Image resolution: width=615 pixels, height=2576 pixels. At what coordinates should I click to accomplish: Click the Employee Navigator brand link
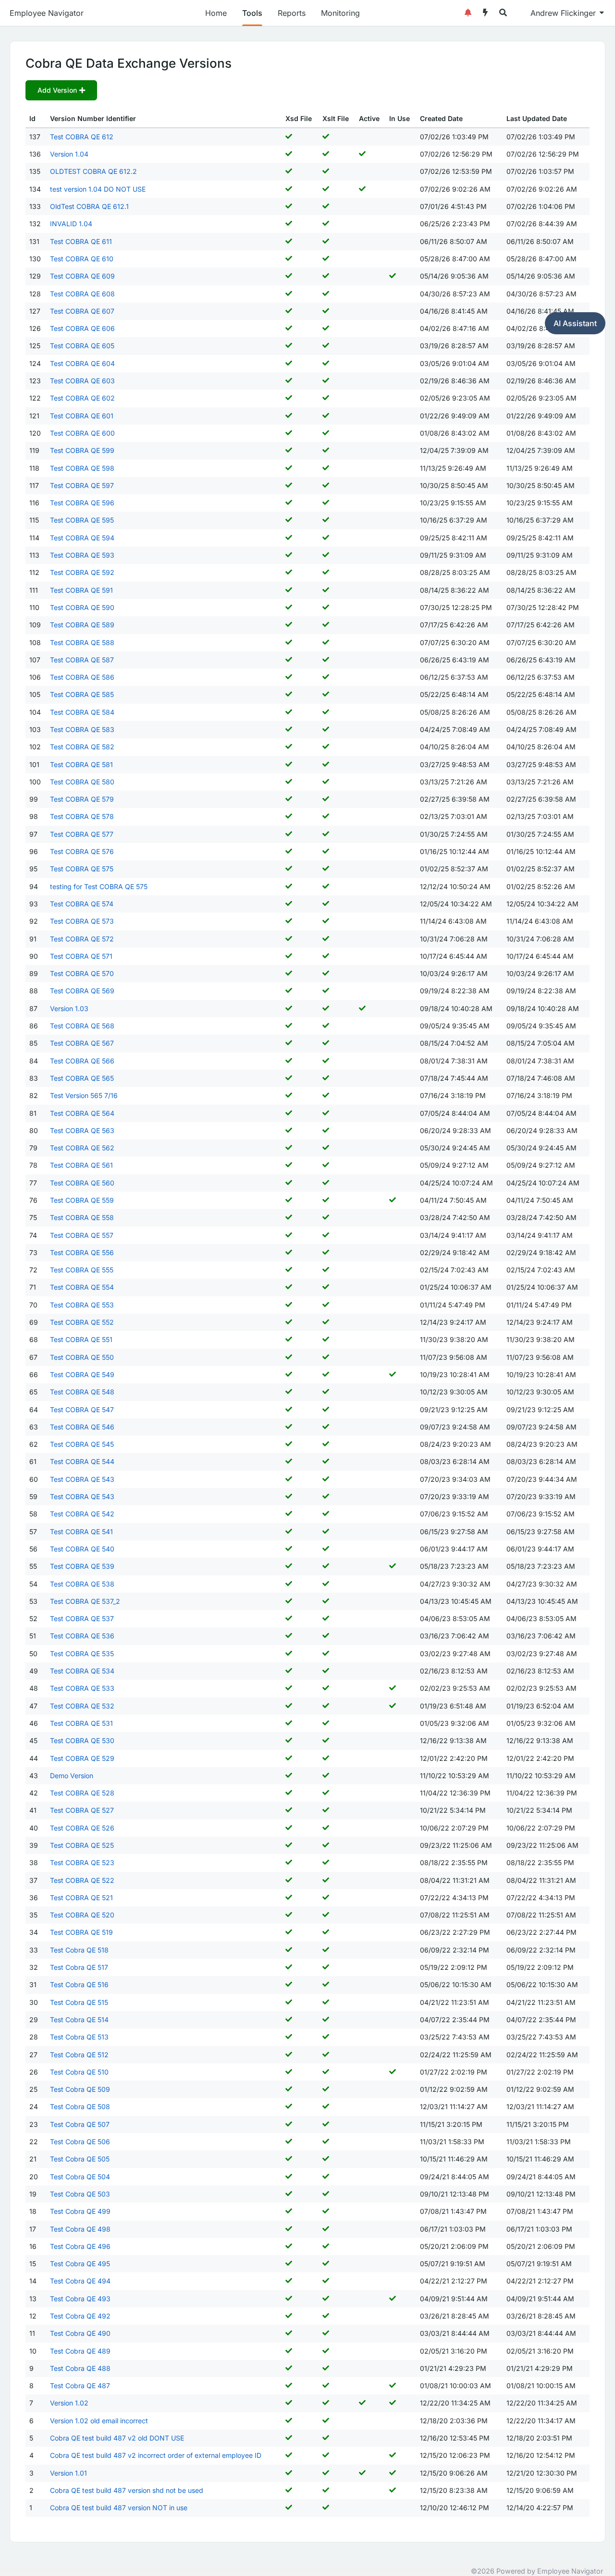click(47, 13)
